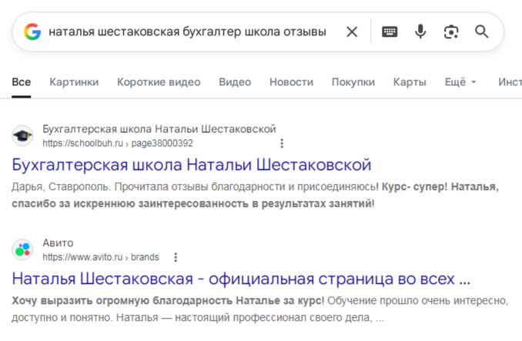Click snippet text Хочу выразить огромную благодарность
This screenshot has height=341, width=522.
click(168, 300)
